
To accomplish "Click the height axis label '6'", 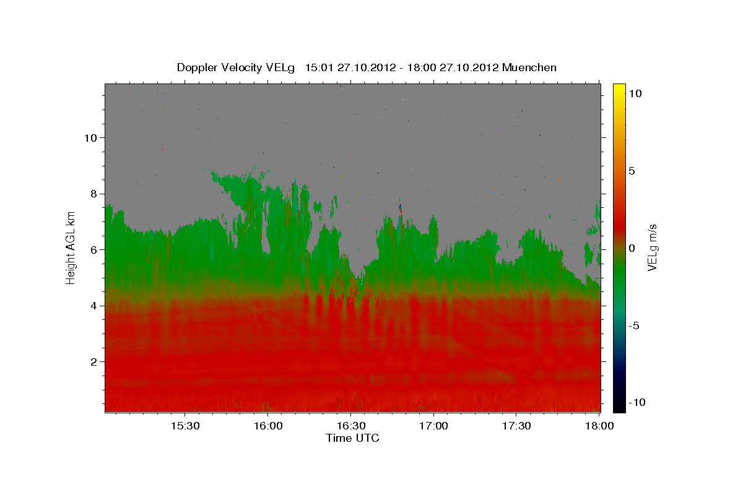I will coord(93,249).
